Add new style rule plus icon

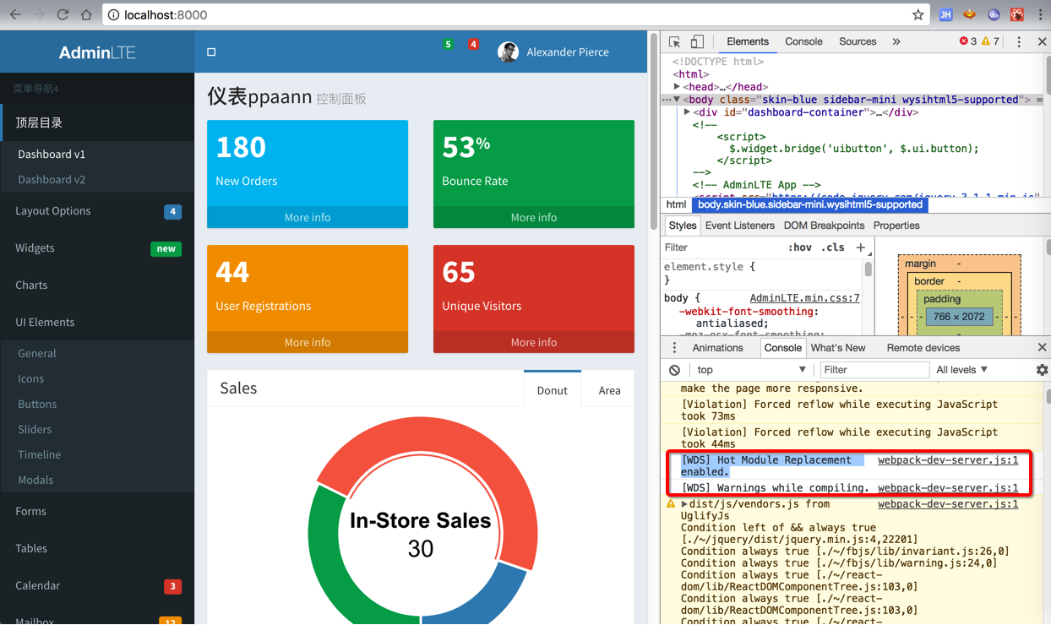pyautogui.click(x=860, y=247)
